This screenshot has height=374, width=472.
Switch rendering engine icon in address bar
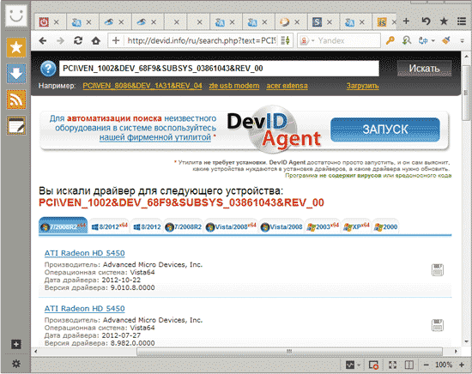point(285,40)
